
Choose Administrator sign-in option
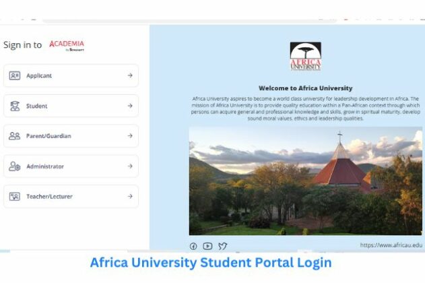(71, 166)
